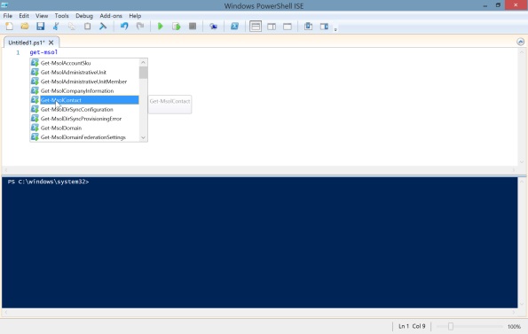Click the Get-MsolContact tooltip popup
The image size is (528, 334).
click(170, 105)
